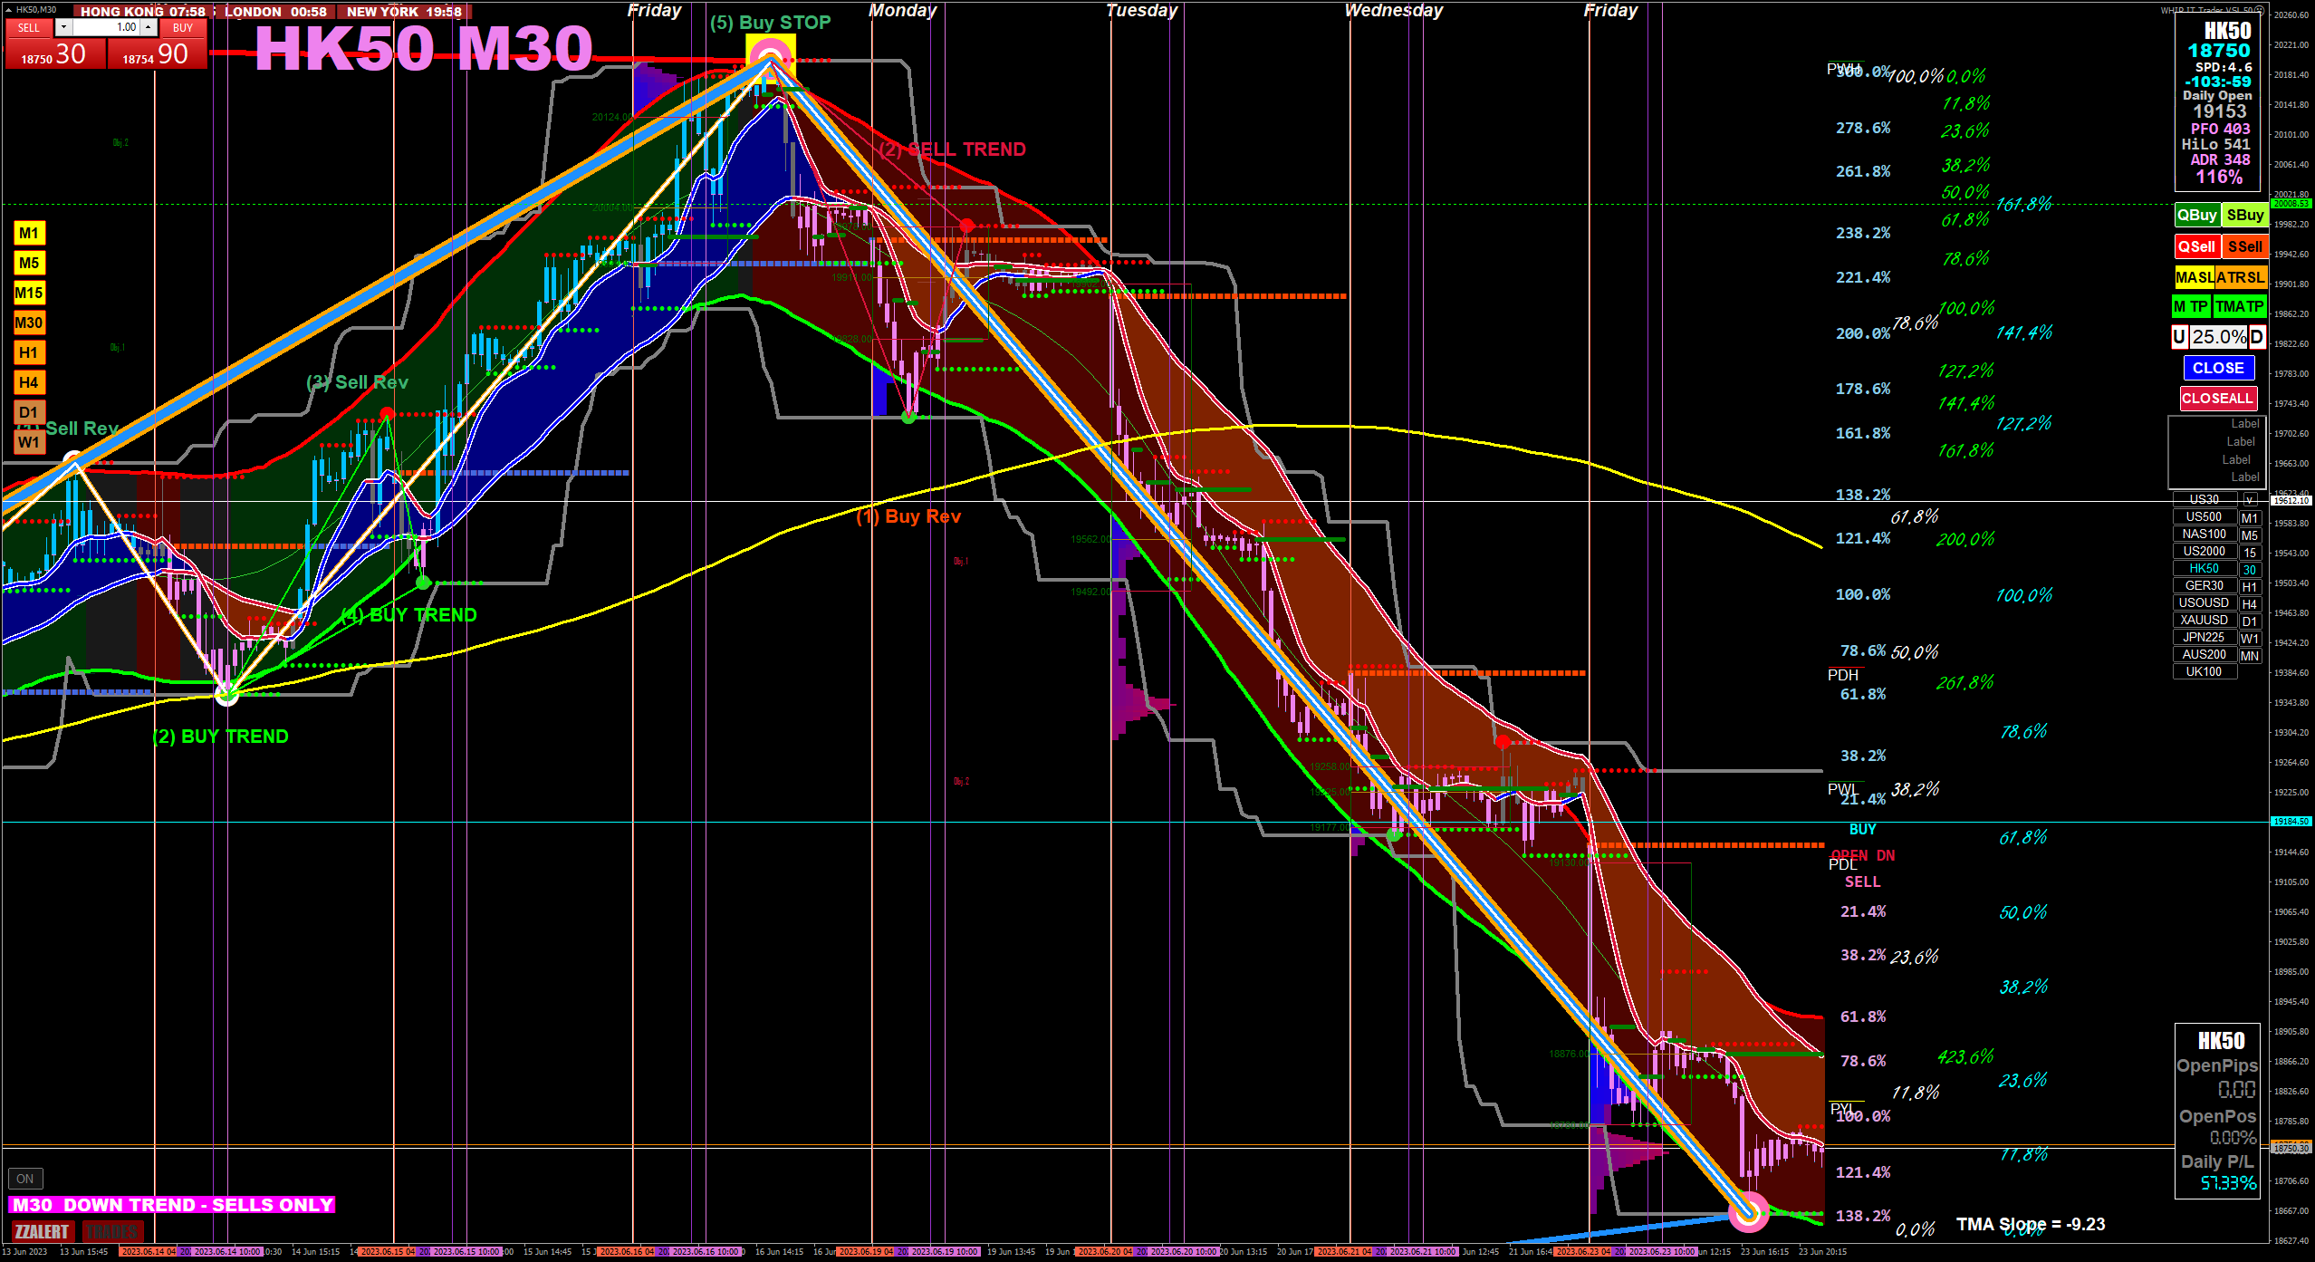2315x1262 pixels.
Task: Switch chart to XAUUSD symbol
Action: (2204, 620)
